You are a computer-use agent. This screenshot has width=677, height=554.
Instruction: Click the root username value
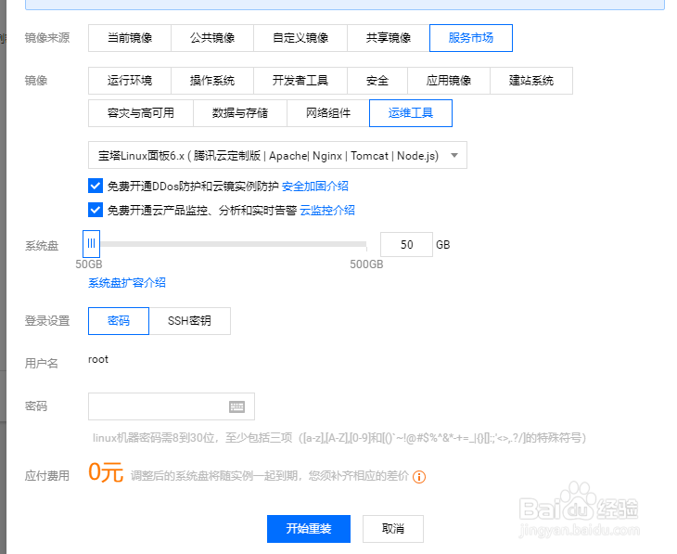point(98,359)
